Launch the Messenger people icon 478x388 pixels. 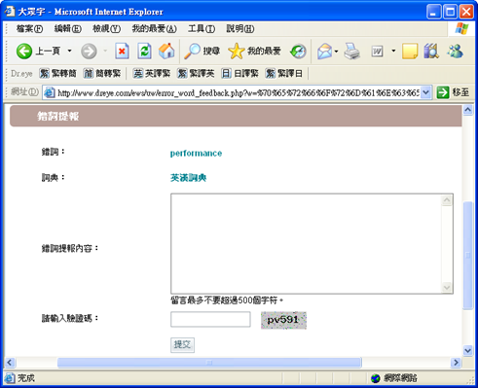[x=455, y=52]
